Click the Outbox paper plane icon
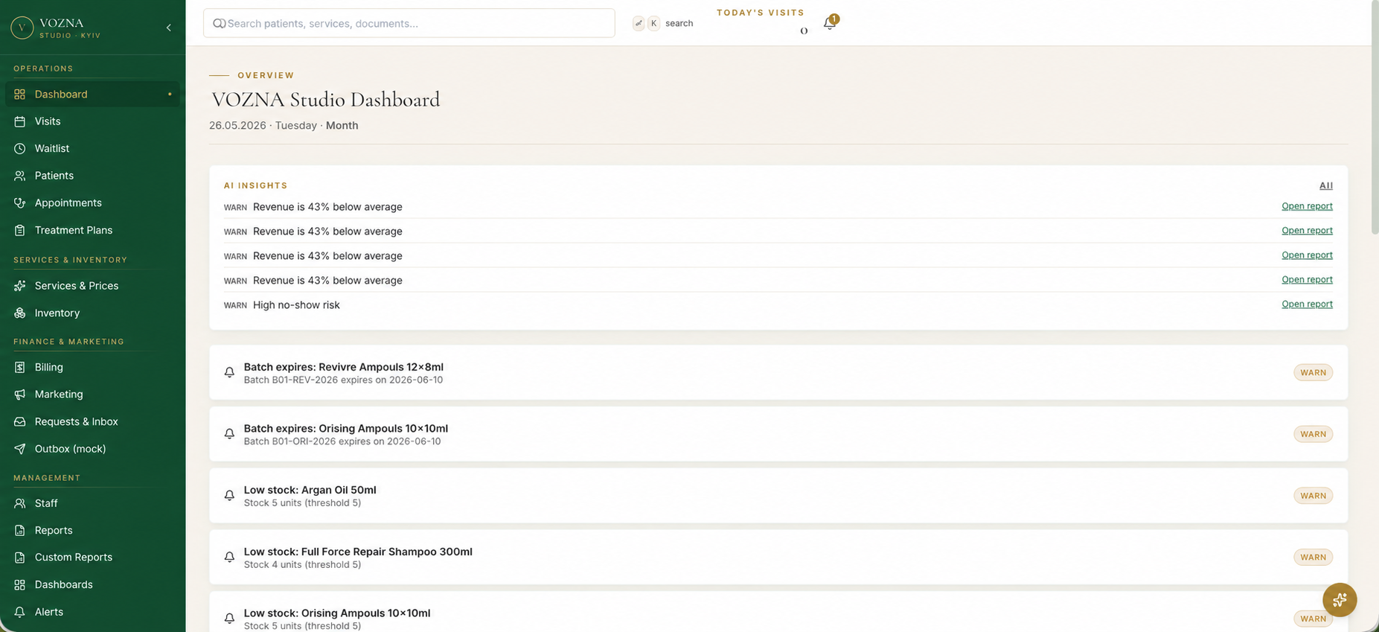This screenshot has width=1379, height=632. pyautogui.click(x=19, y=449)
